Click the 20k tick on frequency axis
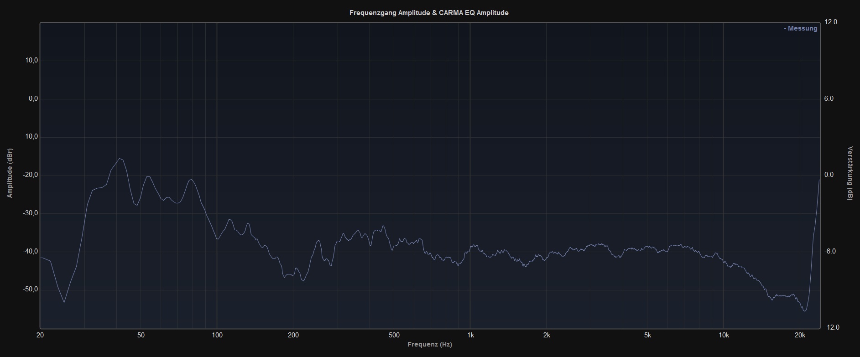Viewport: 860px width, 357px height. click(x=800, y=335)
